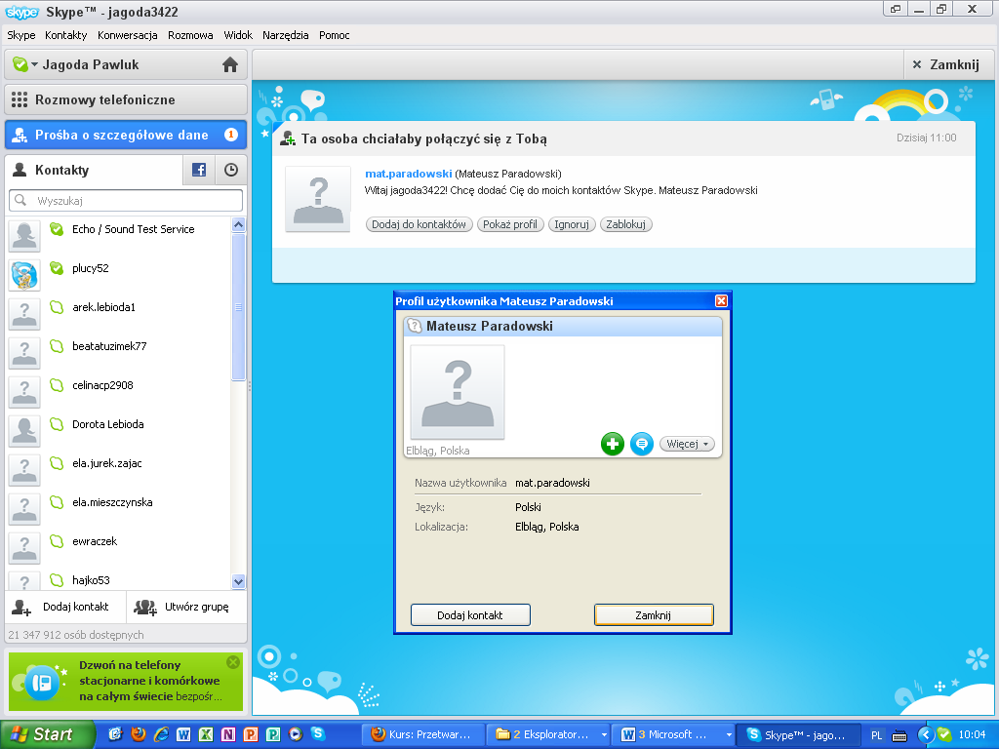Open the Rozmowa menu
The image size is (999, 749).
(x=190, y=35)
